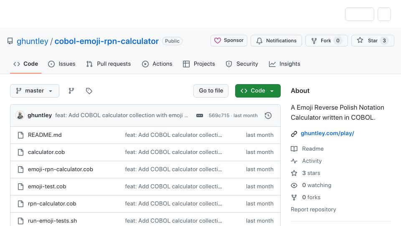Click the small square button at top right
Screen dimensions: 401x226
click(384, 14)
